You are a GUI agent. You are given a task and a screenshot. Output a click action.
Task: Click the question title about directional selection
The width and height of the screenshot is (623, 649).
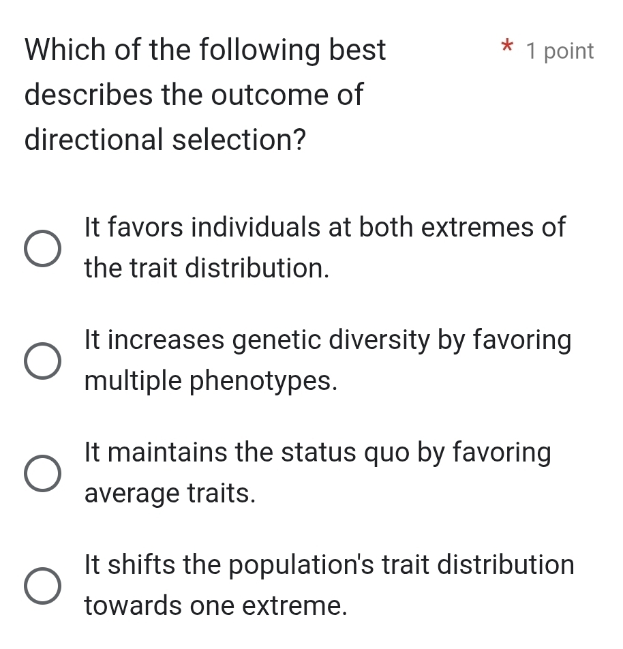204,93
